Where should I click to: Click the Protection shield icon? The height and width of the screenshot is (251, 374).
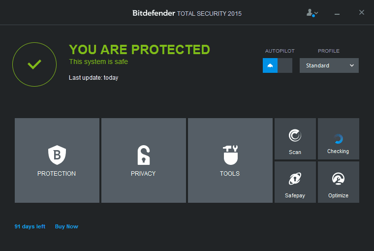click(57, 155)
